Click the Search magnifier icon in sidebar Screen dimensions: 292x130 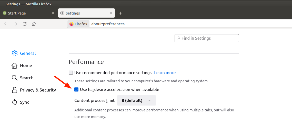[15, 78]
